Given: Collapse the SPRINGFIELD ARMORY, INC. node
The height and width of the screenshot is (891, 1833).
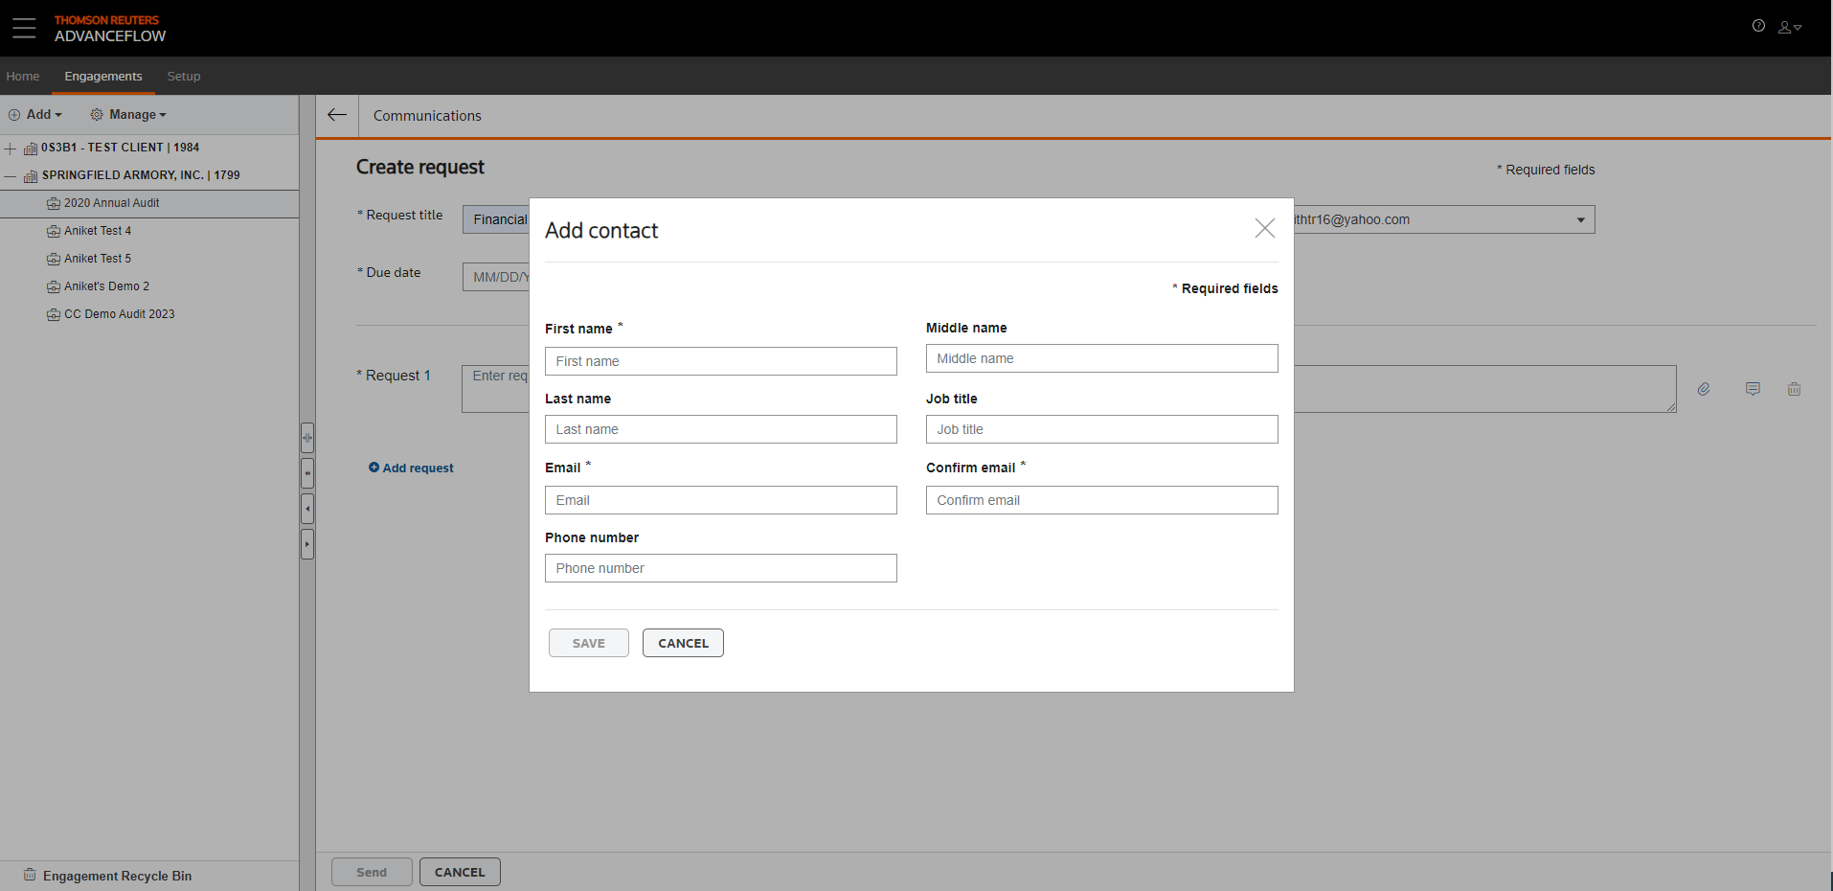Looking at the screenshot, I should point(11,176).
